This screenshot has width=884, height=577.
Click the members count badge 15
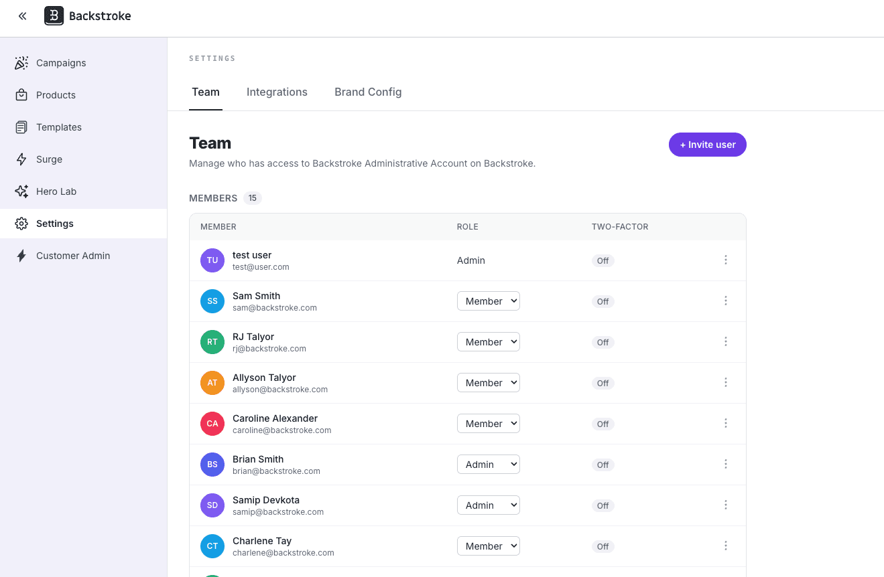[252, 198]
